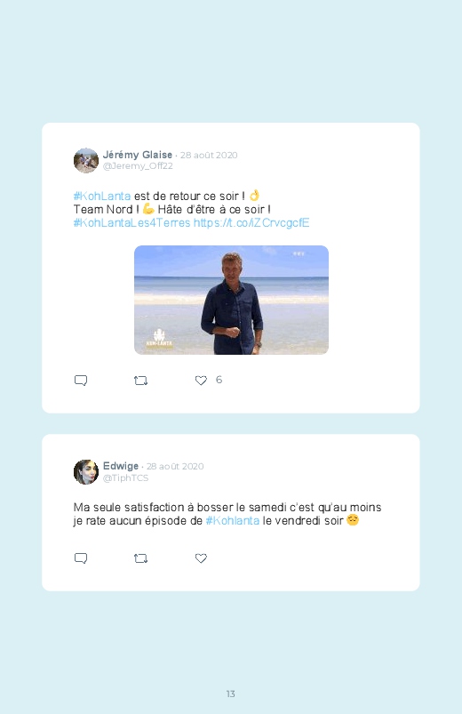Open the #KohLantaLes4Terres hashtag link
The width and height of the screenshot is (462, 714).
132,222
